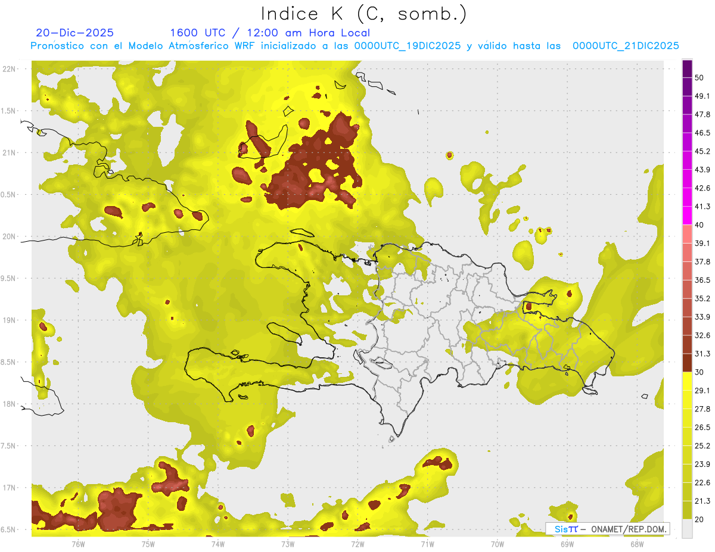Click the time '1600 UTC / 12:00 am Hora Local'
Screen dimensions: 715x552
[x=270, y=33]
